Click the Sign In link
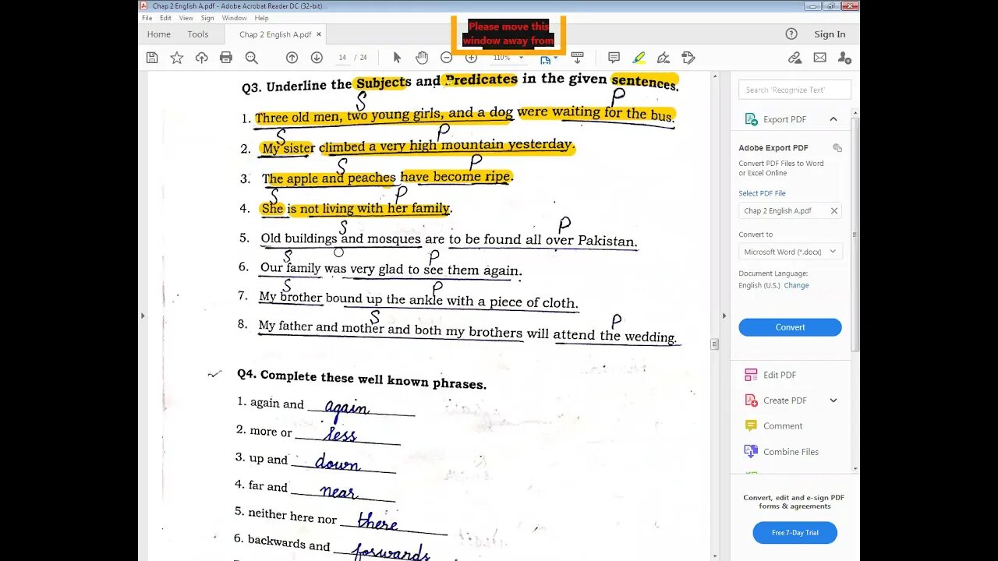Screen dimensions: 998x561 point(830,34)
